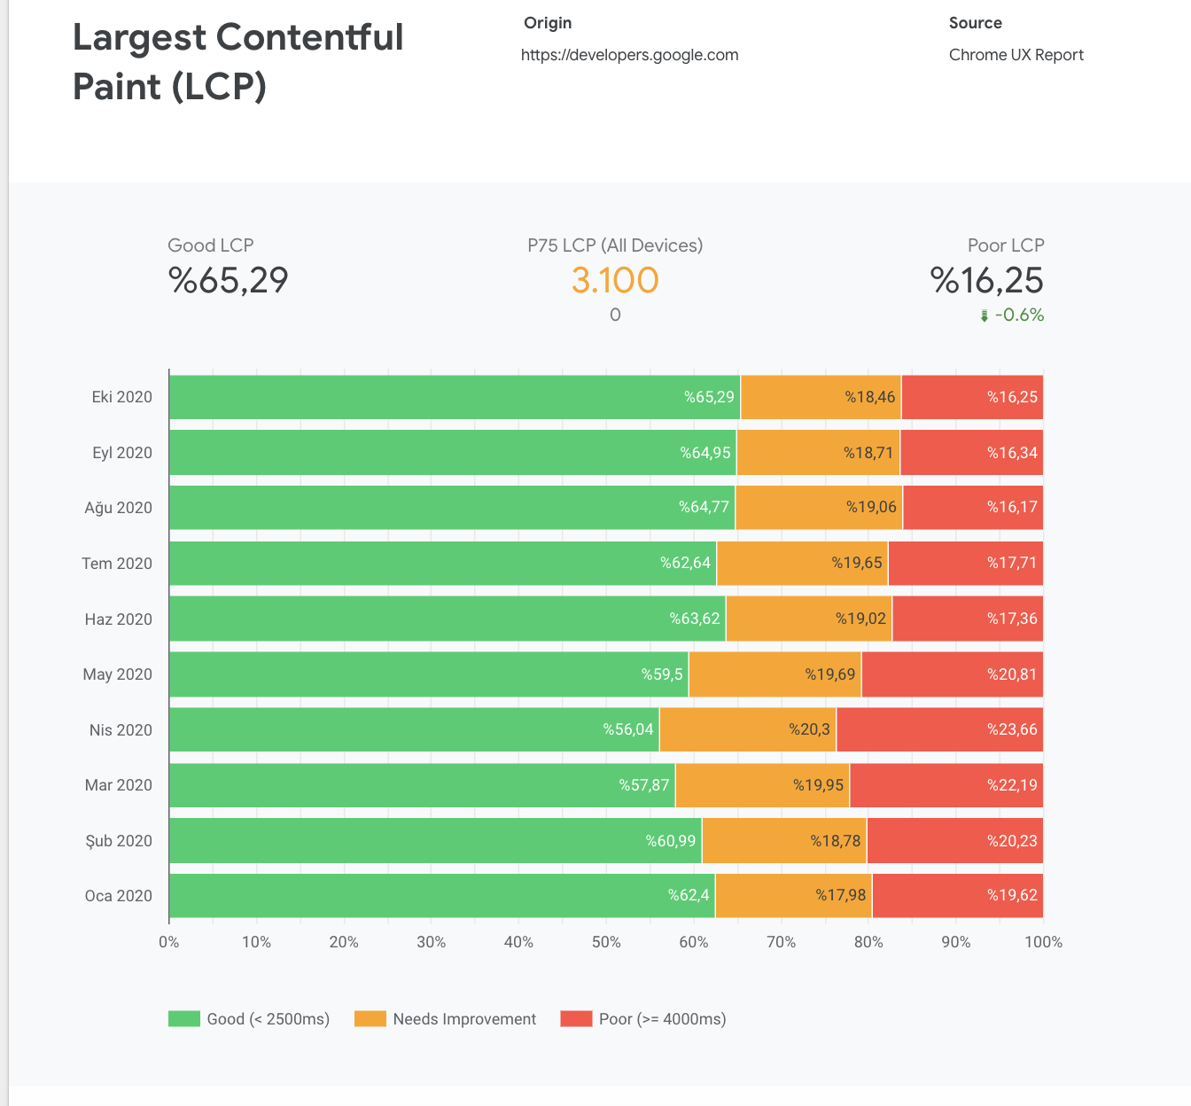Click the green Oca 2020 segment %62,4

click(x=441, y=896)
